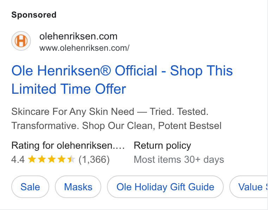
Task: Click the Most items 30+ days text
Action: (179, 160)
